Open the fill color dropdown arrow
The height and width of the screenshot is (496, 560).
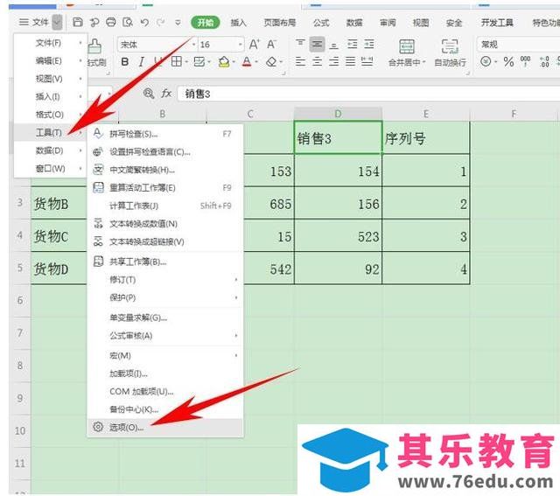coord(234,62)
